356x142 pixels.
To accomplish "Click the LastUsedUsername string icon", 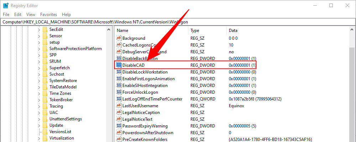I will click(x=119, y=106).
